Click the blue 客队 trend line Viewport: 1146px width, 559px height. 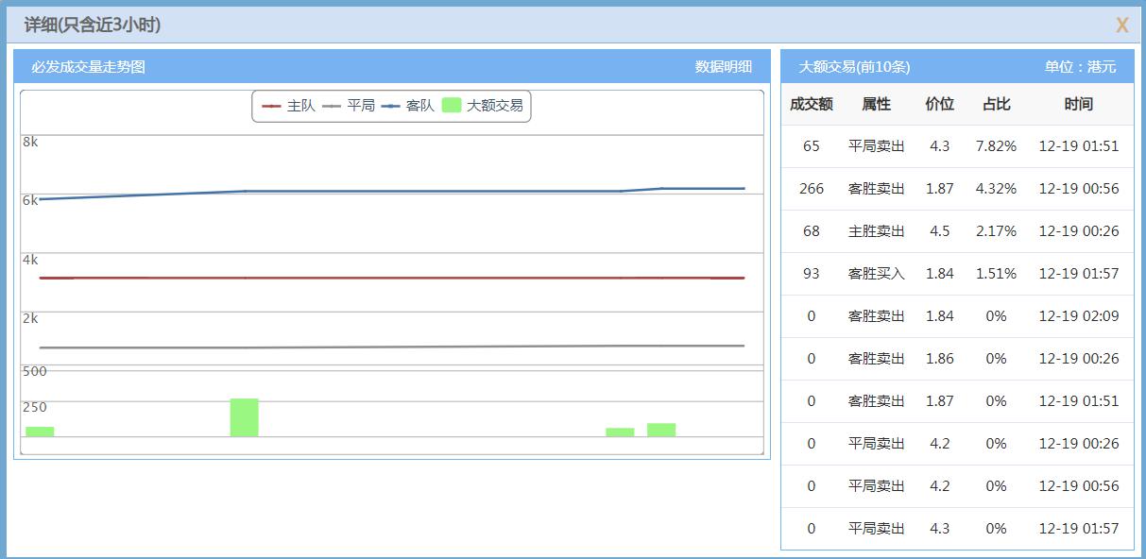pyautogui.click(x=378, y=191)
